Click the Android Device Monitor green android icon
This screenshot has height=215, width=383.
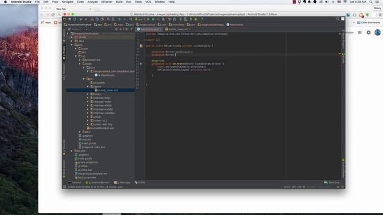tap(196, 19)
